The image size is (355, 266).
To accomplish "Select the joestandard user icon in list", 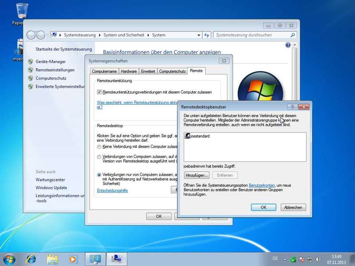I will click(x=187, y=136).
